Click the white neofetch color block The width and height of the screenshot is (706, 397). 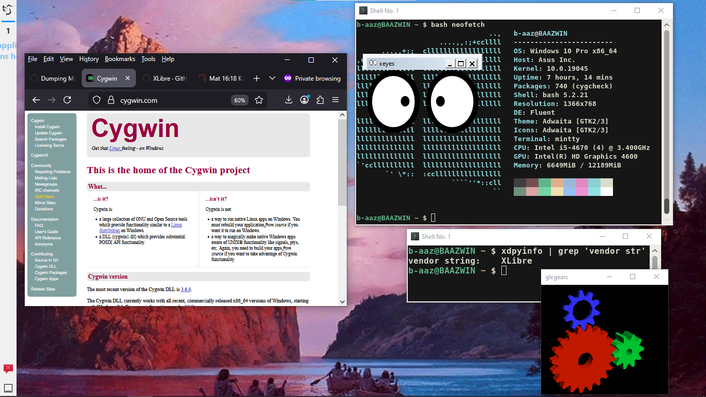click(x=606, y=191)
